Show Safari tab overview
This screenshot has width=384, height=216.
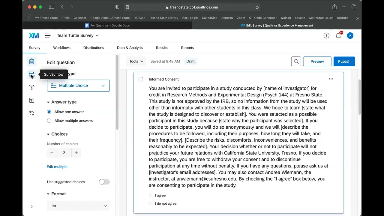click(x=354, y=7)
